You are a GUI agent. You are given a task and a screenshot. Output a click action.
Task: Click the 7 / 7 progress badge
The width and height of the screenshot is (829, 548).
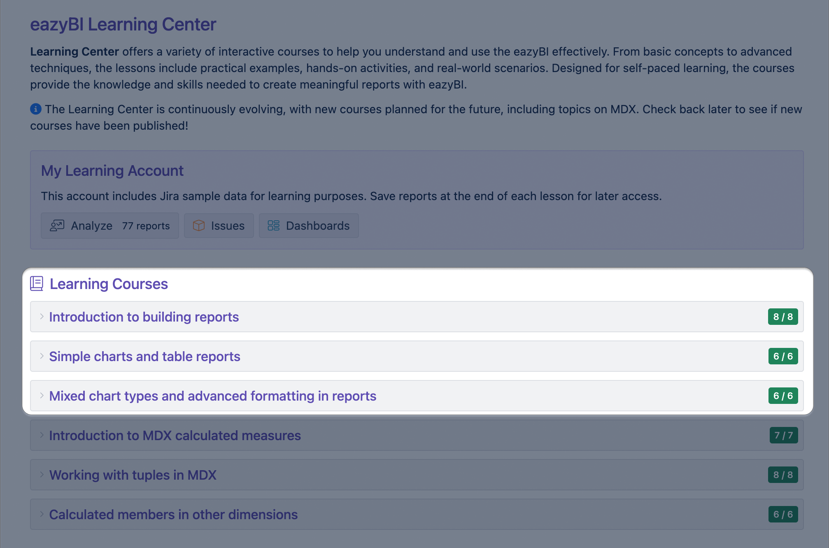coord(783,435)
